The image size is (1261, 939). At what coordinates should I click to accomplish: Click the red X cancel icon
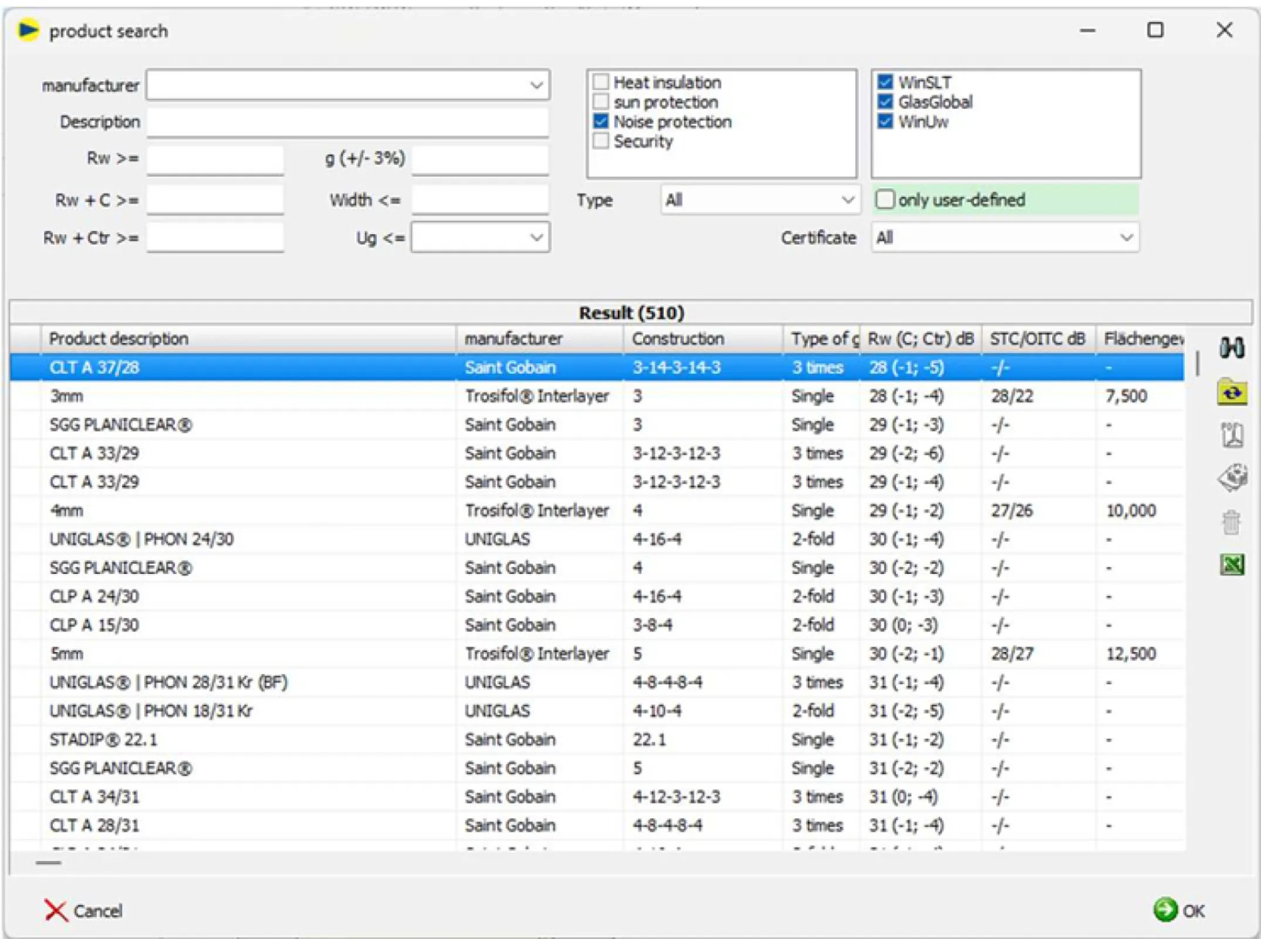[56, 910]
